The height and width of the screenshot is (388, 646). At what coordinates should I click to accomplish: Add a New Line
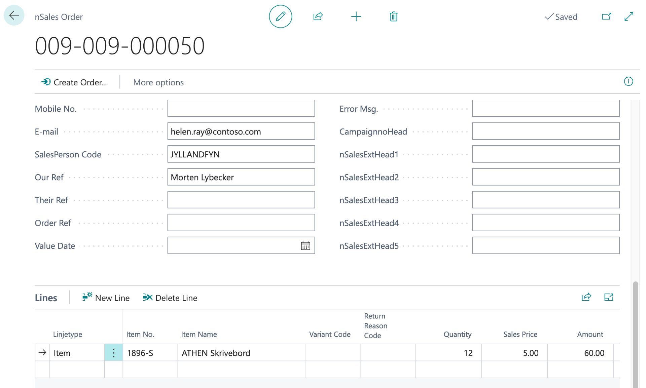(x=106, y=298)
